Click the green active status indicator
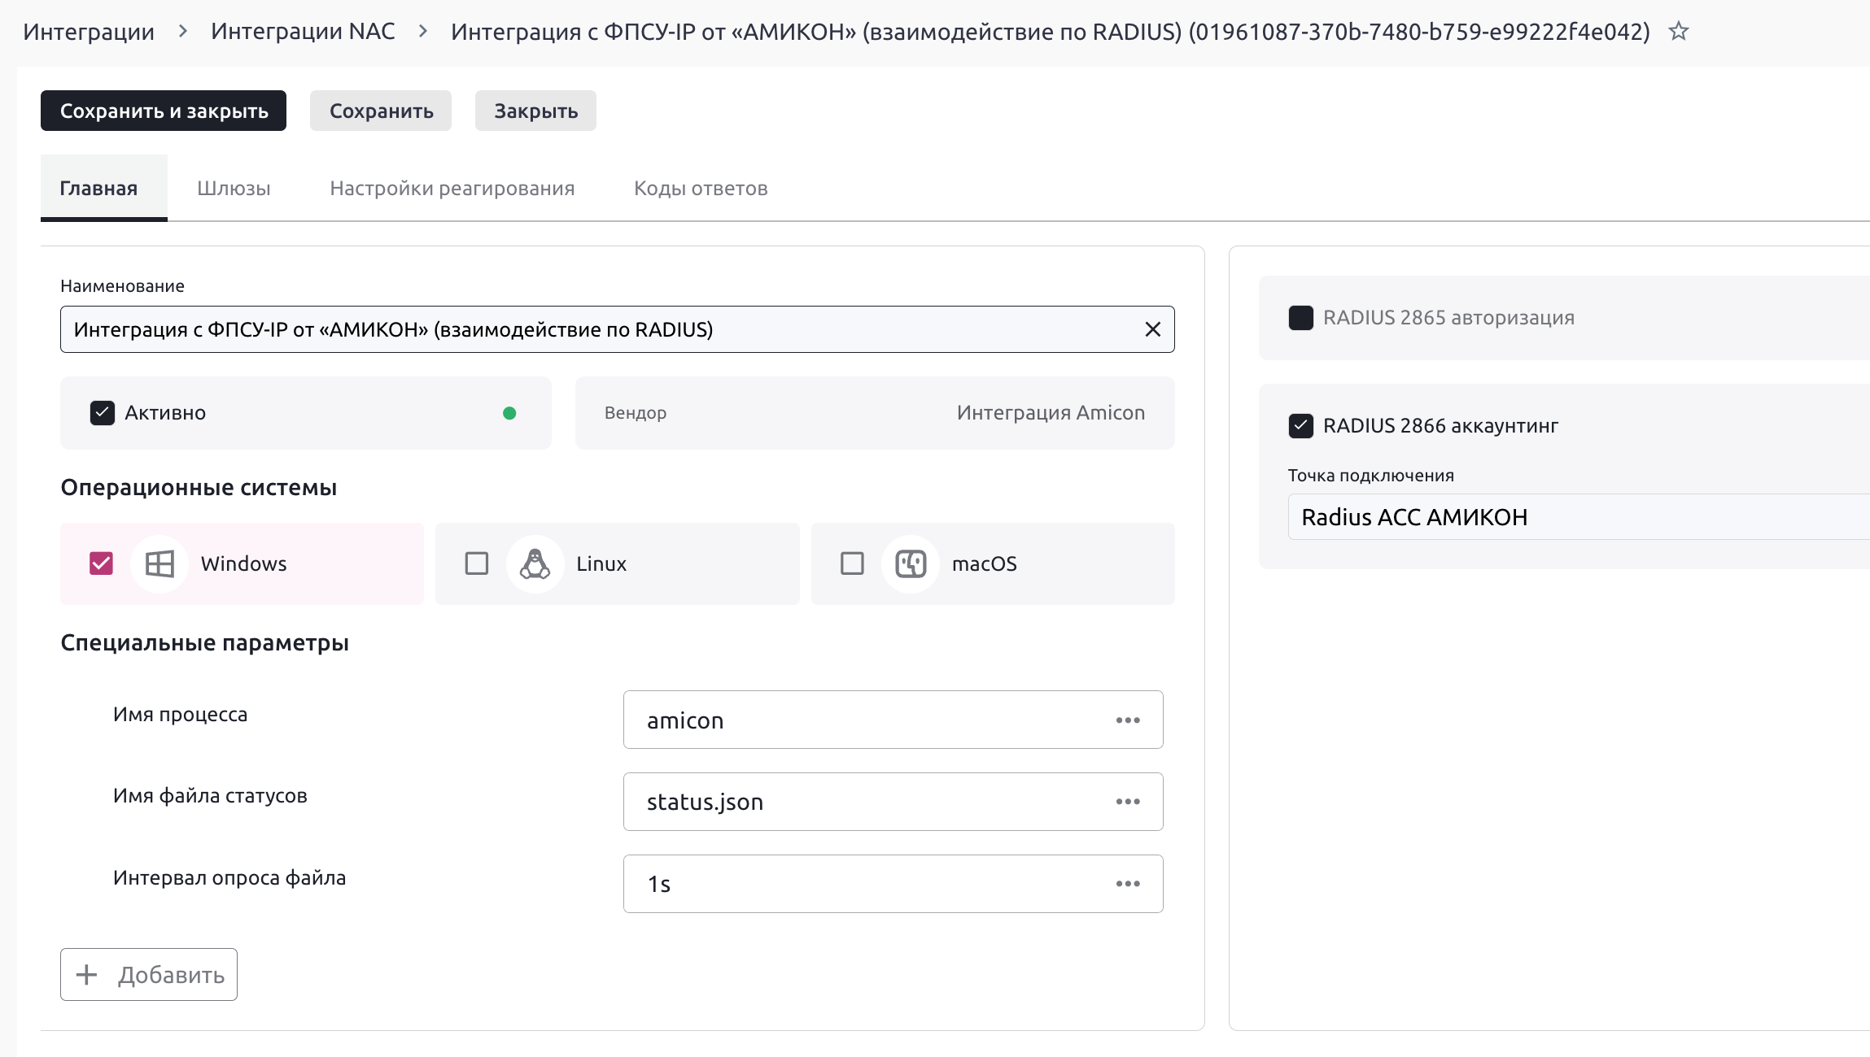The image size is (1870, 1057). 509,413
